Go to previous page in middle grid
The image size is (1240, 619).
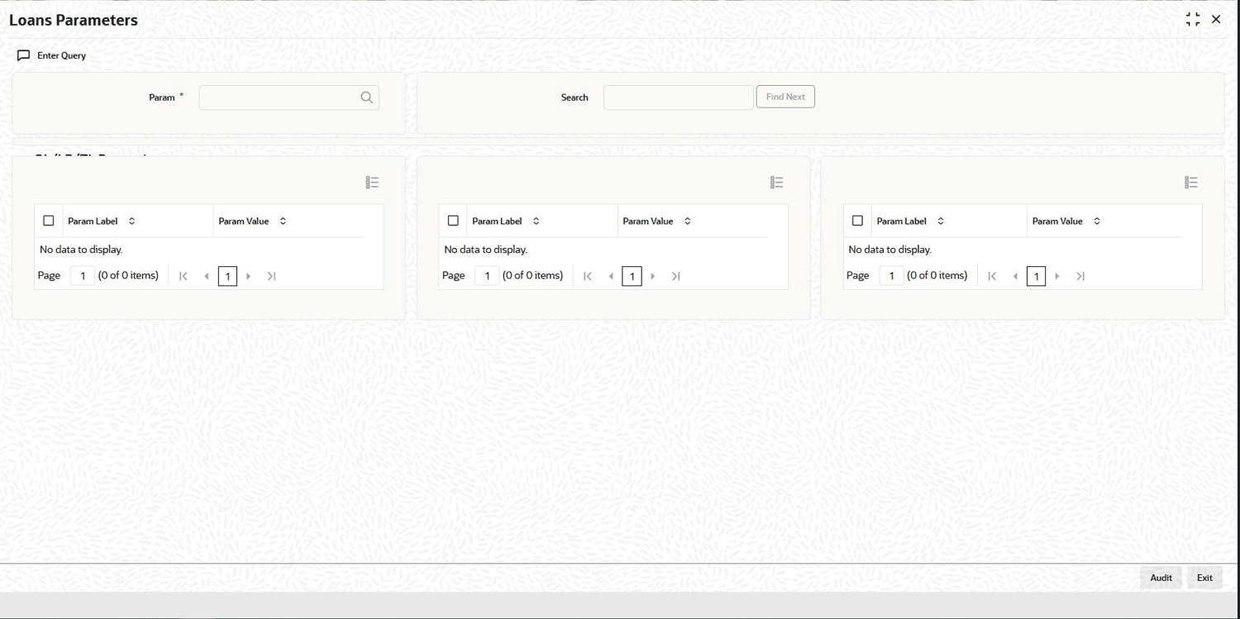click(610, 276)
